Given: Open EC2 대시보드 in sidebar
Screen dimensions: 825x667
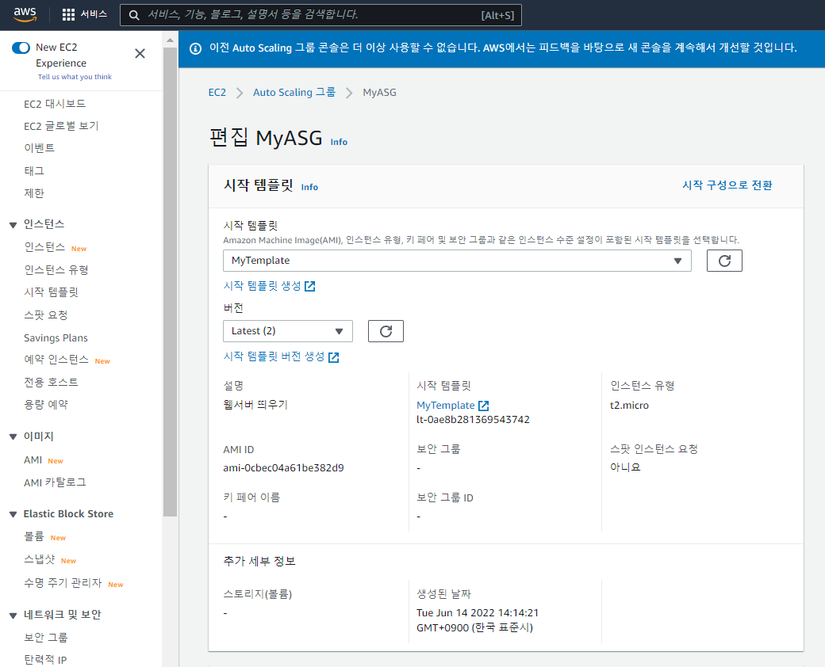Looking at the screenshot, I should click(55, 104).
